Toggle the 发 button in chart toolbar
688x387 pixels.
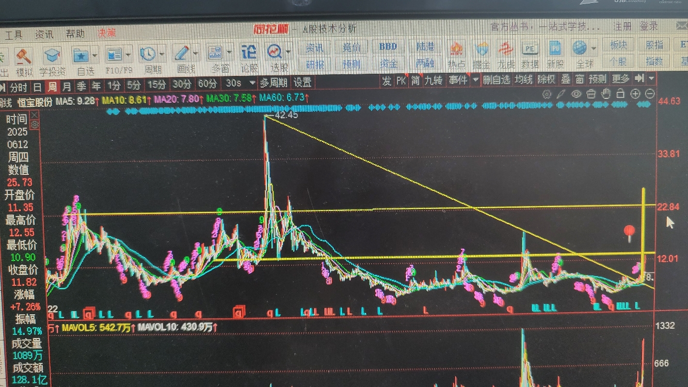387,80
